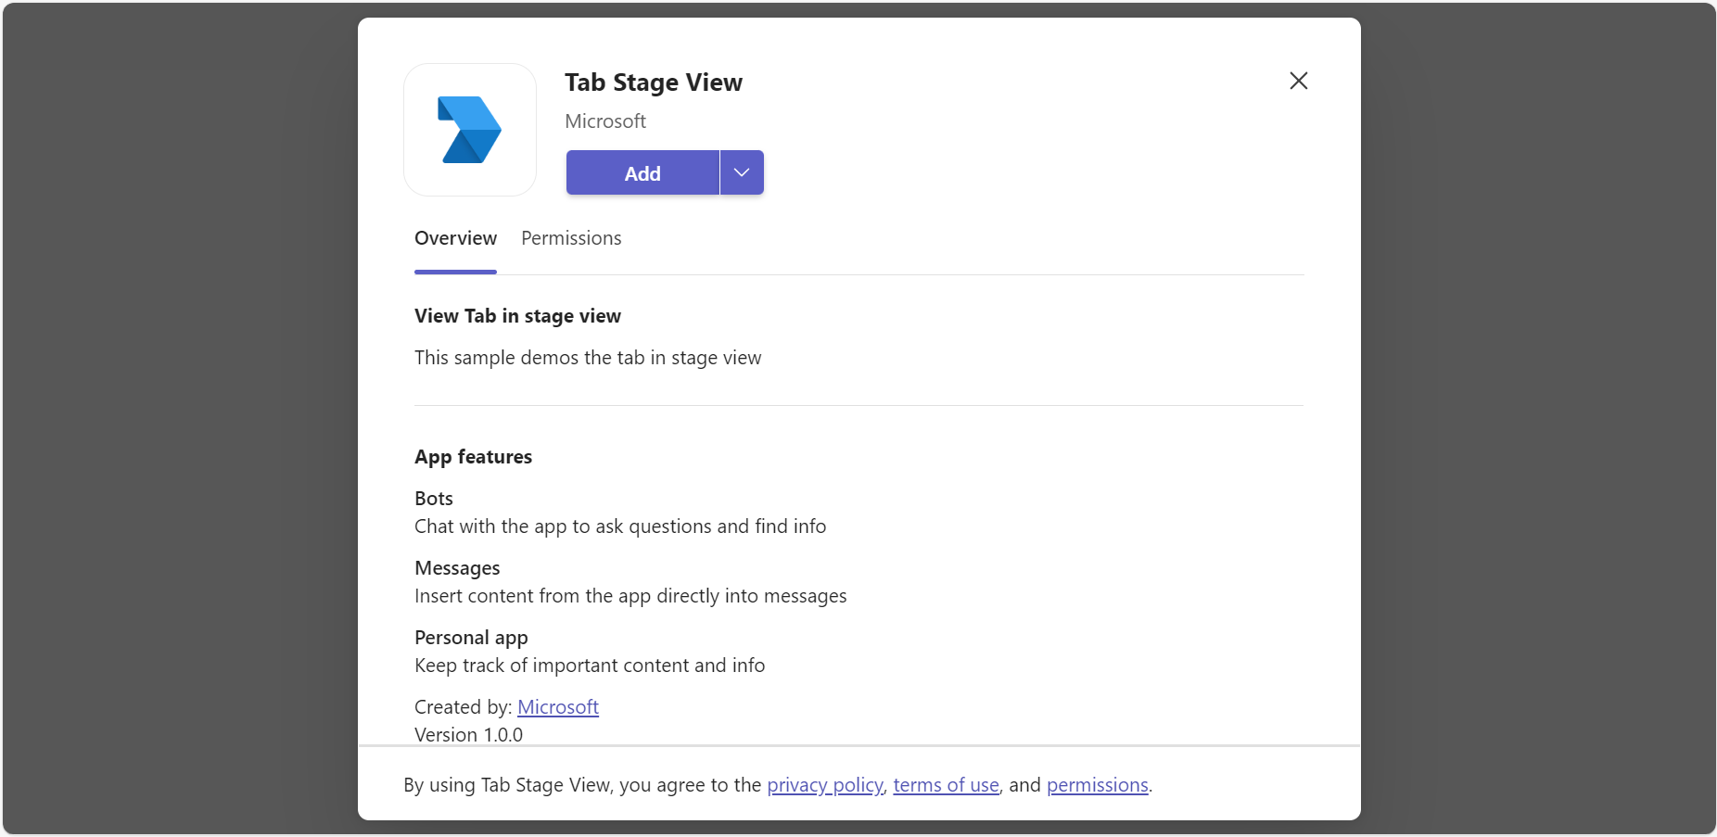1717x837 pixels.
Task: Follow the terms of use link
Action: coord(946,785)
